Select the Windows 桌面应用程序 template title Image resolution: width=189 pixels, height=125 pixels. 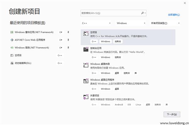click(102, 80)
